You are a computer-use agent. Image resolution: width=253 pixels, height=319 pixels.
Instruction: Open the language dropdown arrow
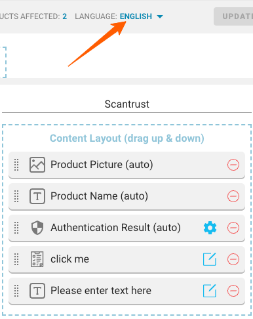tap(160, 16)
